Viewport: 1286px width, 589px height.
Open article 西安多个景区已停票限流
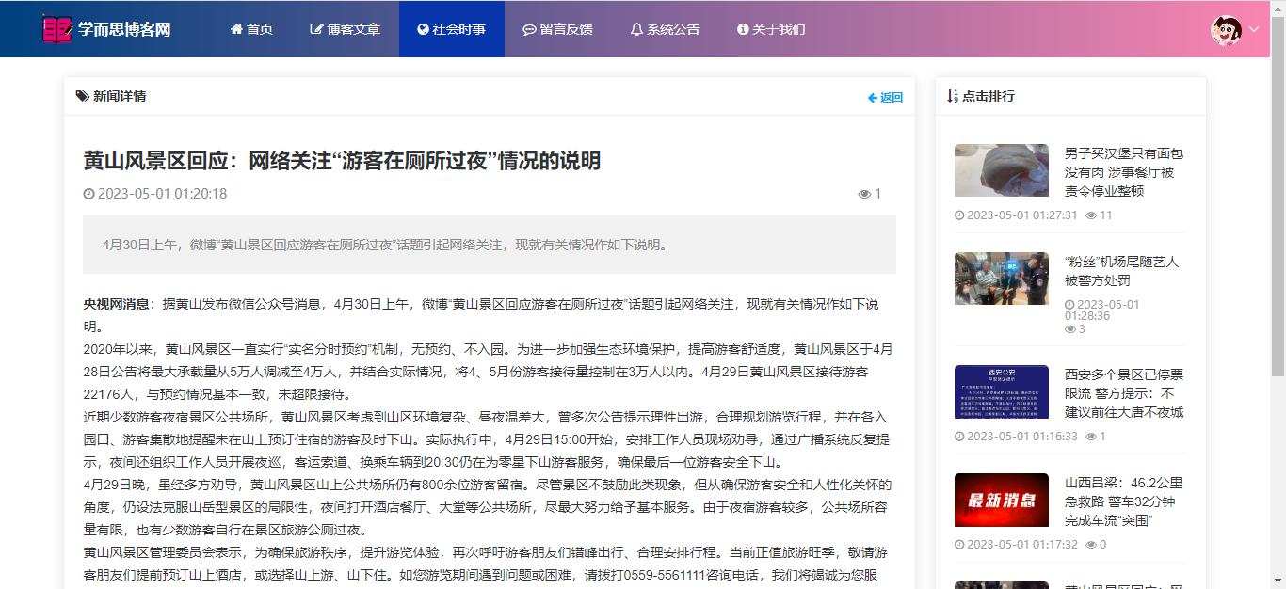pyautogui.click(x=1124, y=393)
